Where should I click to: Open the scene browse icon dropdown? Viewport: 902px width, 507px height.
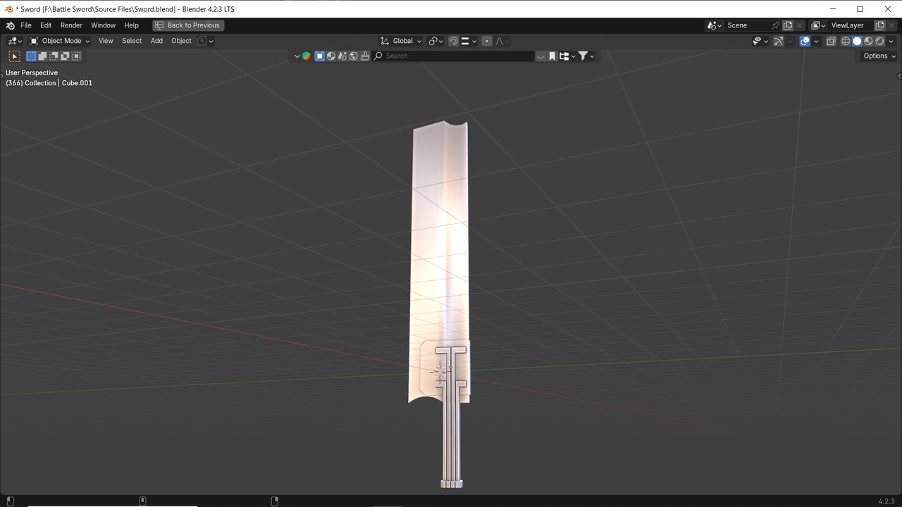tap(714, 25)
